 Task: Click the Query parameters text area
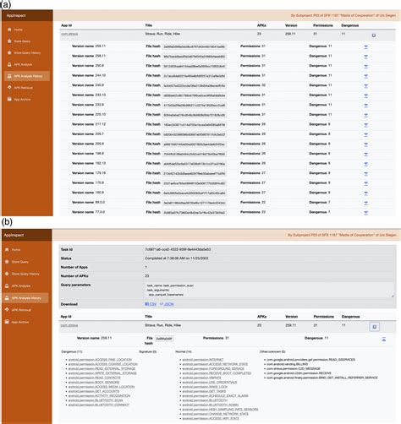(269, 290)
